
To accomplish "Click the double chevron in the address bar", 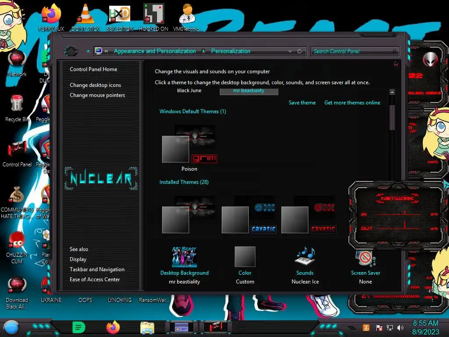I will pyautogui.click(x=106, y=51).
